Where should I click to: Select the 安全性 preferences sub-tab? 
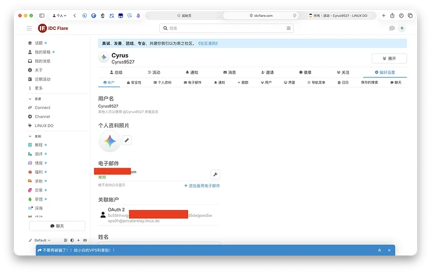click(x=134, y=83)
